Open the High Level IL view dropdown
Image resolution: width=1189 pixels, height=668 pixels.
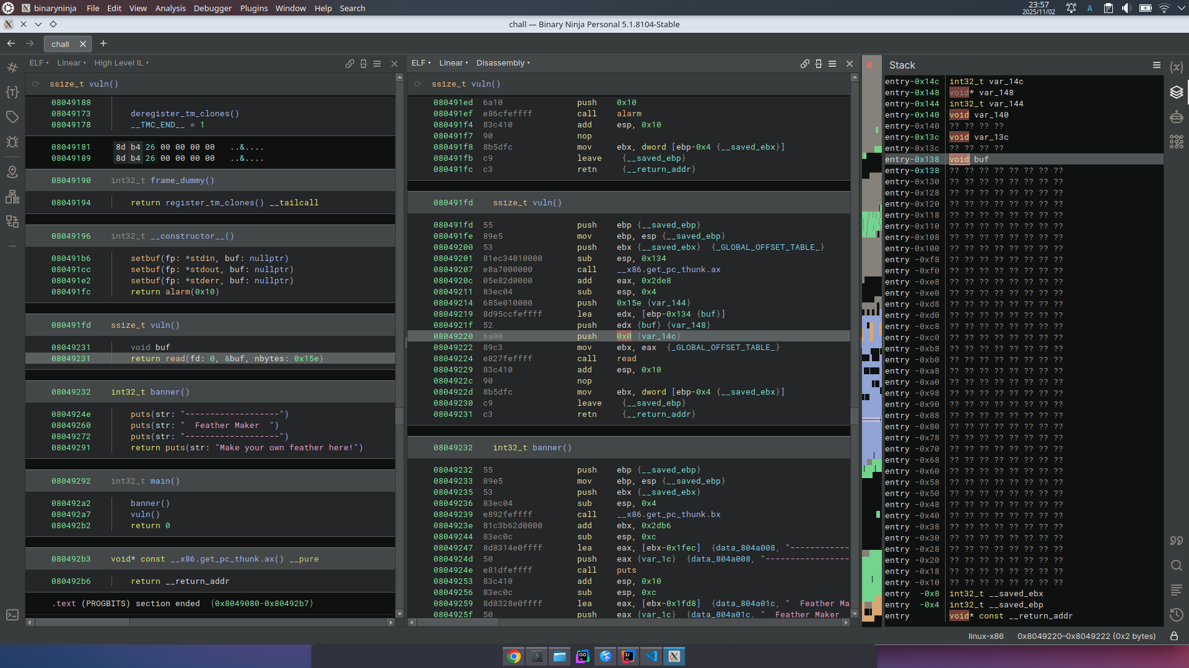click(121, 62)
